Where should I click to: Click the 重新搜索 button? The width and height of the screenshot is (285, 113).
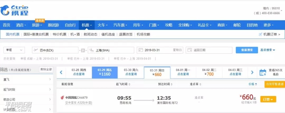[247, 50]
